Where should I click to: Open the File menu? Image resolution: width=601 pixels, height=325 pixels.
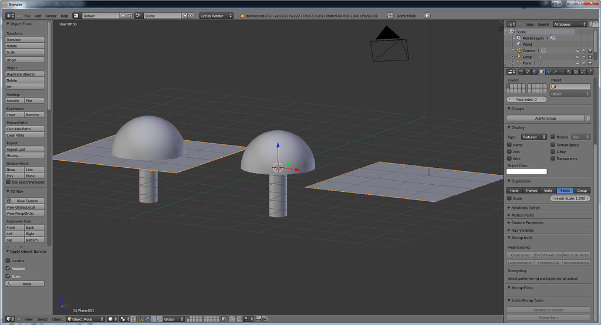pos(27,16)
